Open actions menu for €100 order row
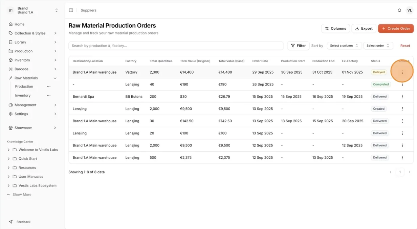This screenshot has width=417, height=229. pos(402,133)
